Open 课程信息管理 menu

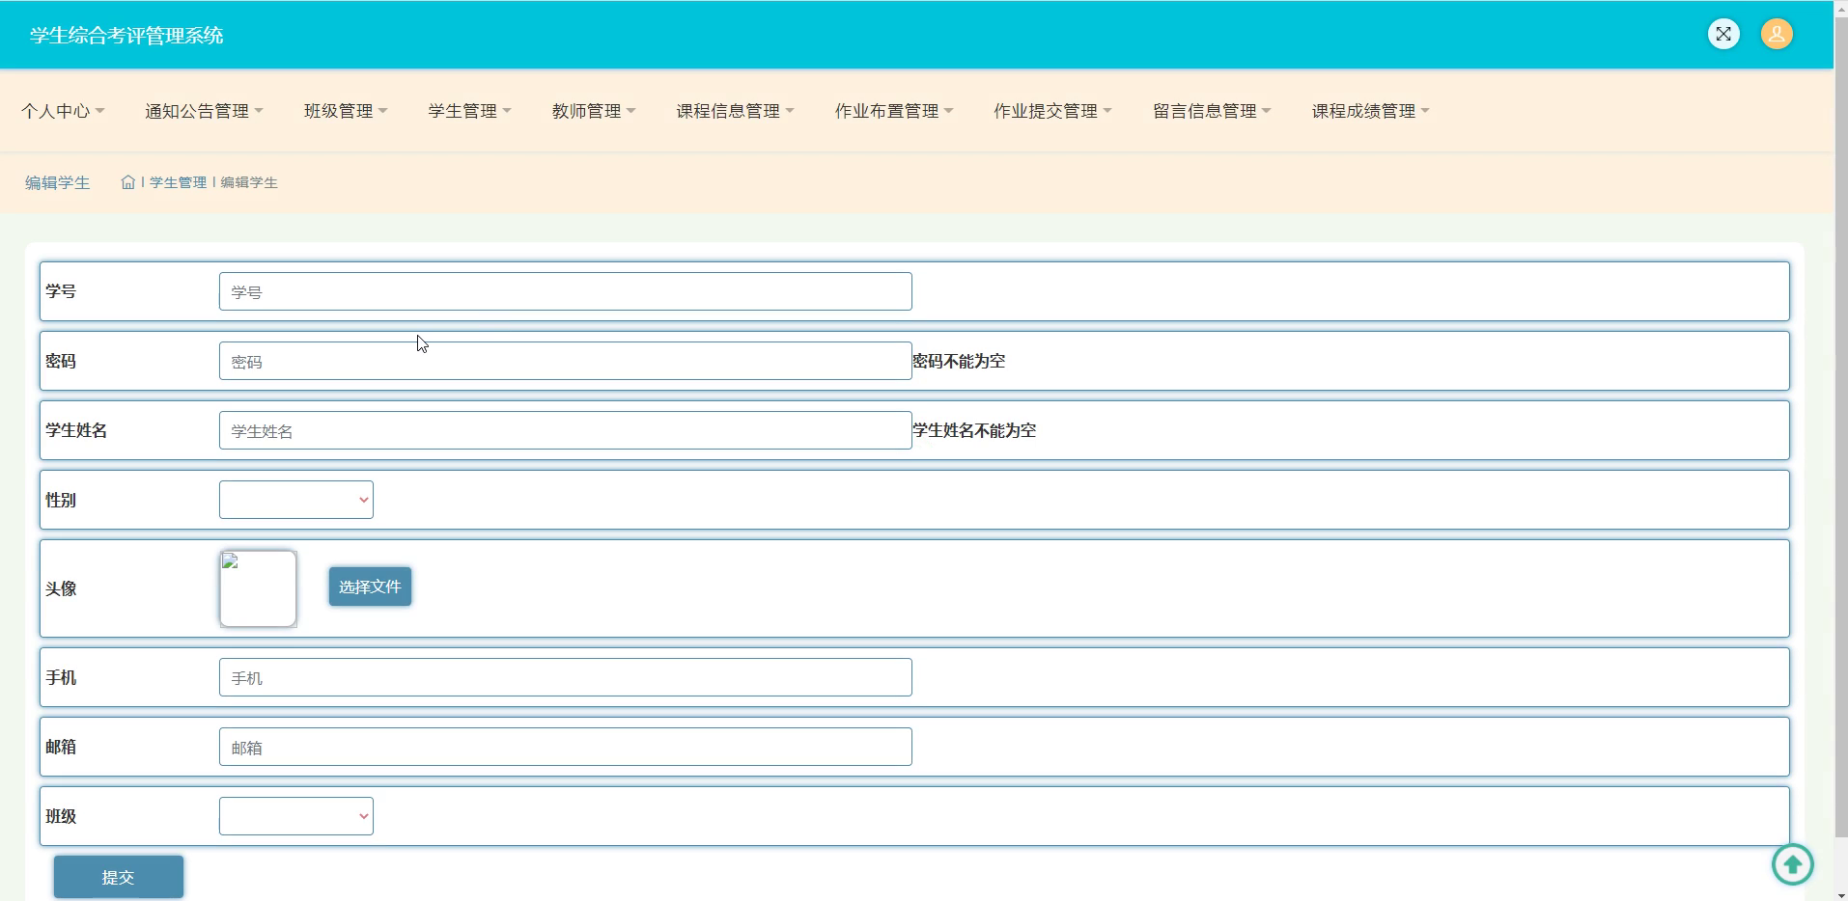[x=735, y=111]
